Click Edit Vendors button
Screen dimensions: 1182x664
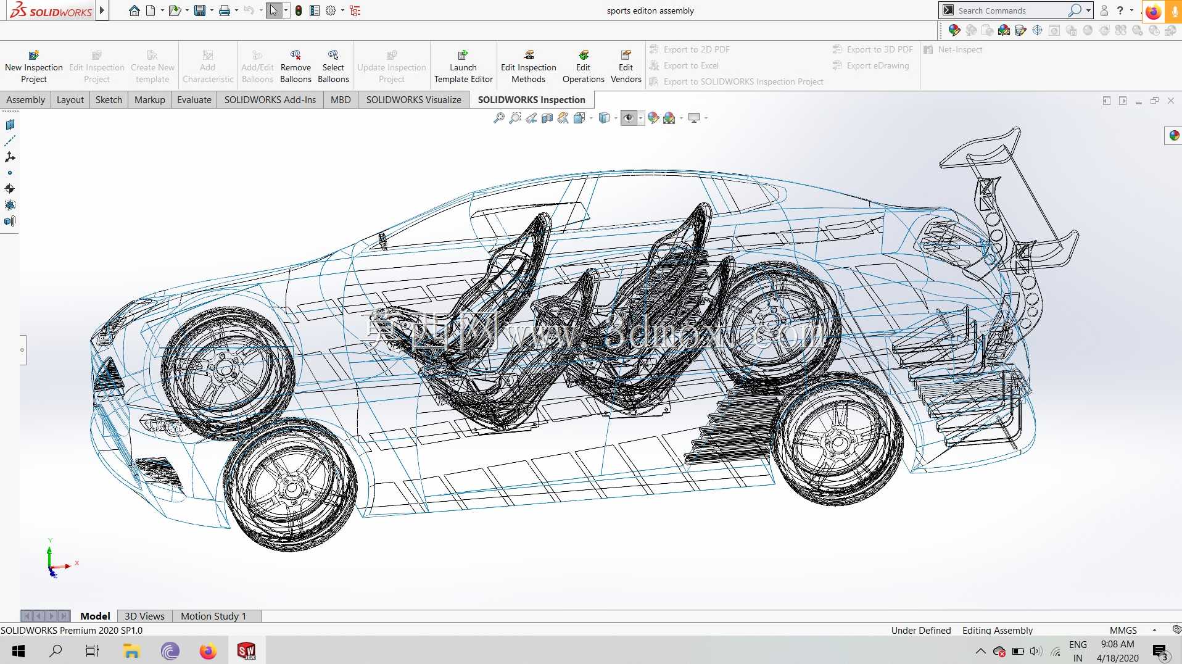point(626,66)
